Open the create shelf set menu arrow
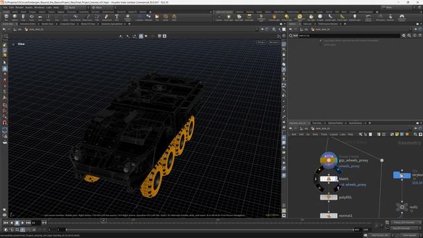 click(211, 12)
